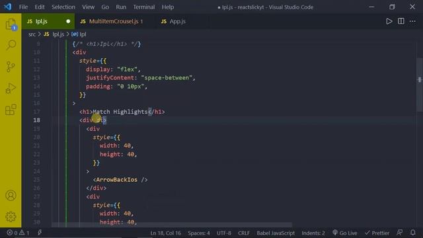Restore down the Visual Studio Code window
This screenshot has width=423, height=238.
(392, 7)
